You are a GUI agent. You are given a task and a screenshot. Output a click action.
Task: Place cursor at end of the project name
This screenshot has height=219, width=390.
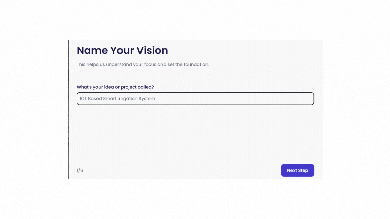tap(156, 98)
